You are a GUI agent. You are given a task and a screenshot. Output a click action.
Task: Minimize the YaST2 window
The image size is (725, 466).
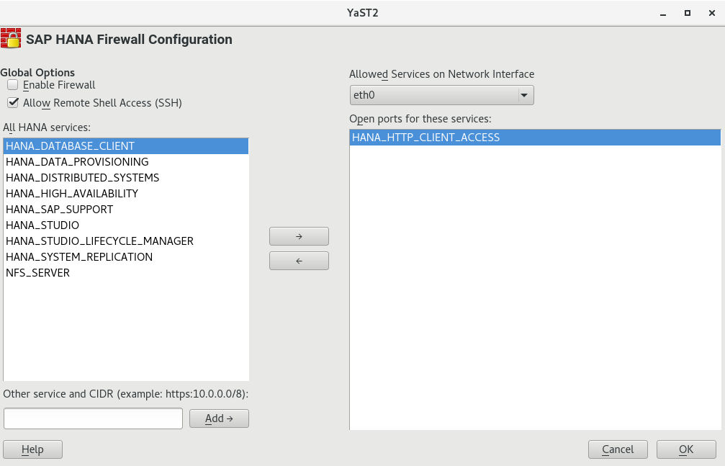click(663, 13)
